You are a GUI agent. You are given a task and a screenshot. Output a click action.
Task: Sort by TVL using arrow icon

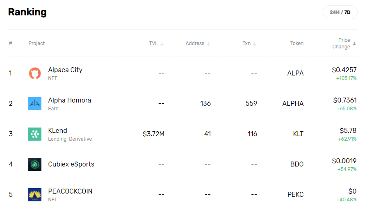click(x=162, y=44)
